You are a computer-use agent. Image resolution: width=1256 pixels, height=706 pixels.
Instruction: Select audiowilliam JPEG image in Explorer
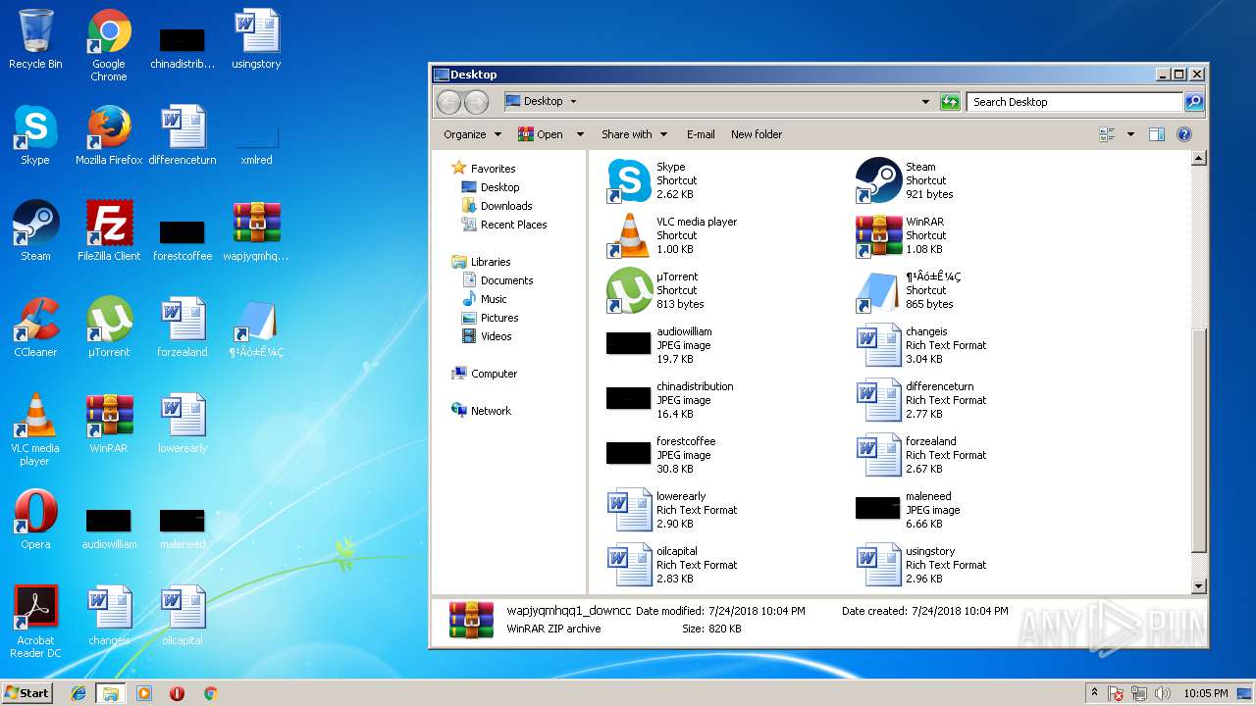tap(660, 345)
